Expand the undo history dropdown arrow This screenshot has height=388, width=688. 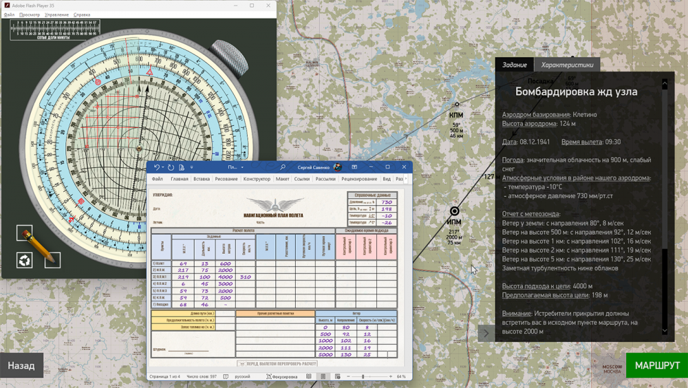click(163, 167)
